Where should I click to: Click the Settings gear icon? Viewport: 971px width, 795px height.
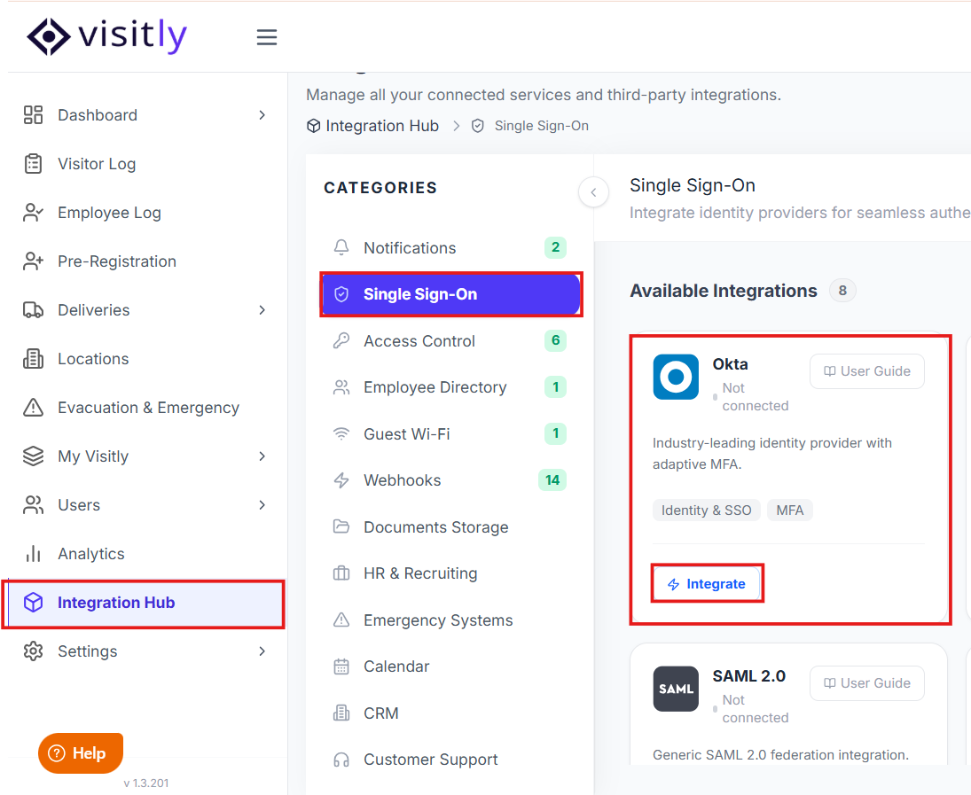34,651
